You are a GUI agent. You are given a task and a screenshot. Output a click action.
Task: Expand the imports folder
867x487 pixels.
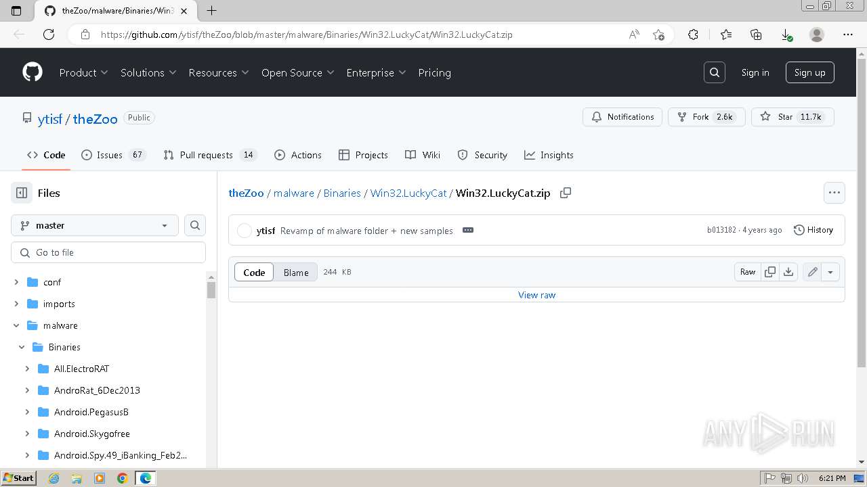(x=16, y=304)
